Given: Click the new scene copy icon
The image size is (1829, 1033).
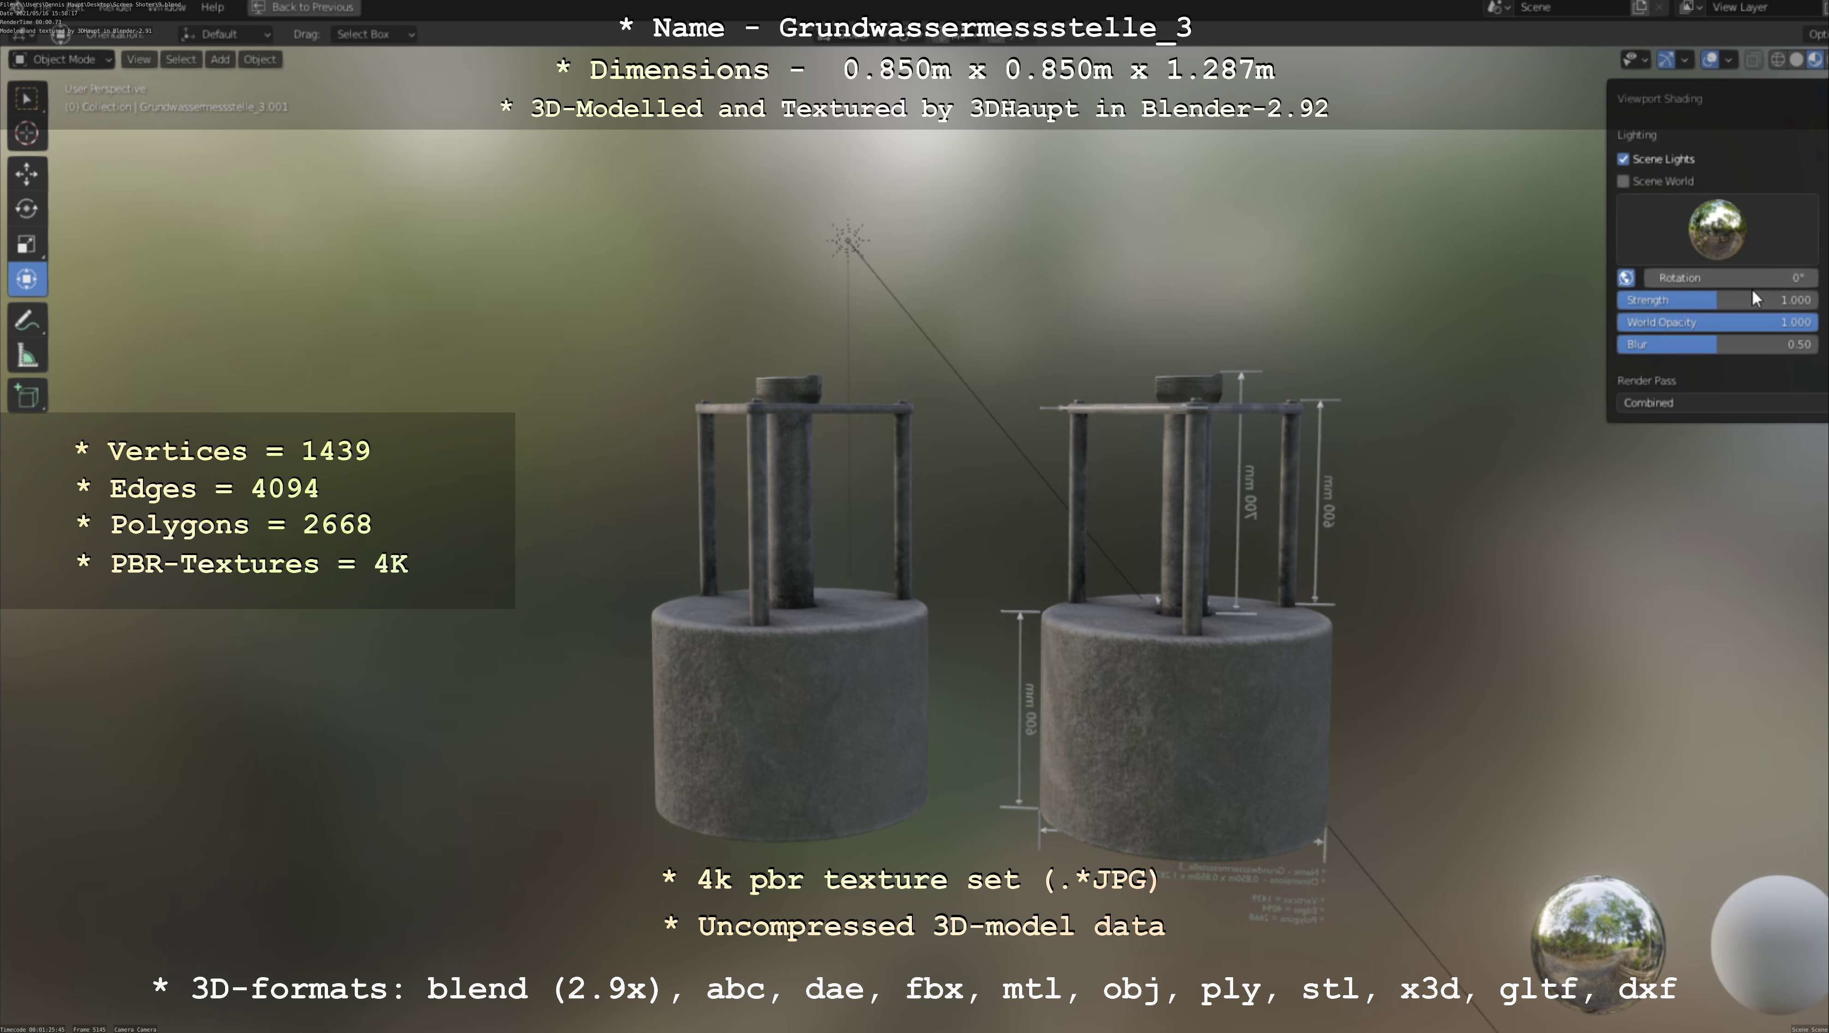Looking at the screenshot, I should click(x=1639, y=7).
